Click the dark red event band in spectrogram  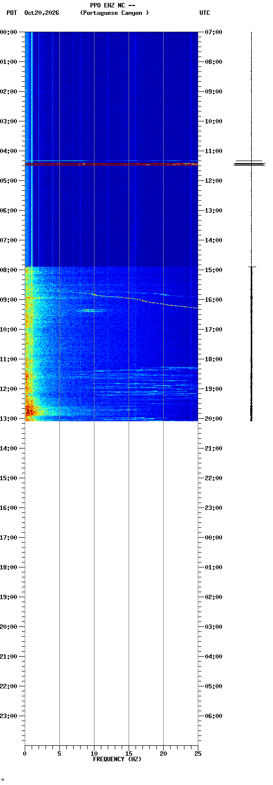(111, 164)
